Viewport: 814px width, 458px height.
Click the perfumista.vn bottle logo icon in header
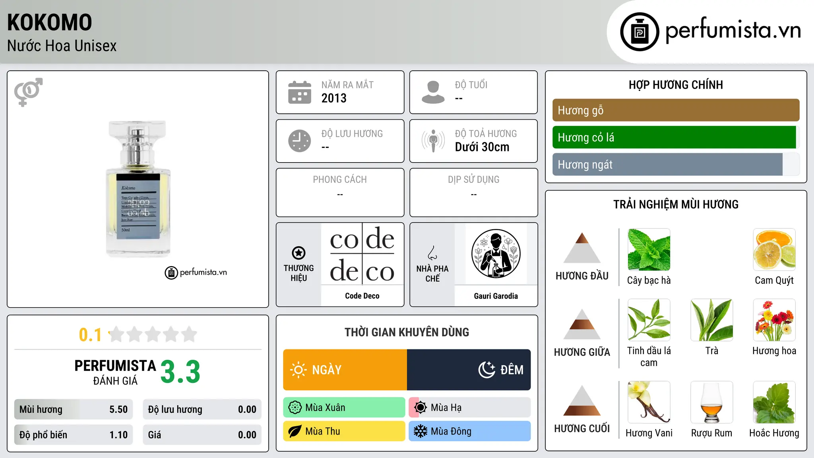click(x=640, y=31)
